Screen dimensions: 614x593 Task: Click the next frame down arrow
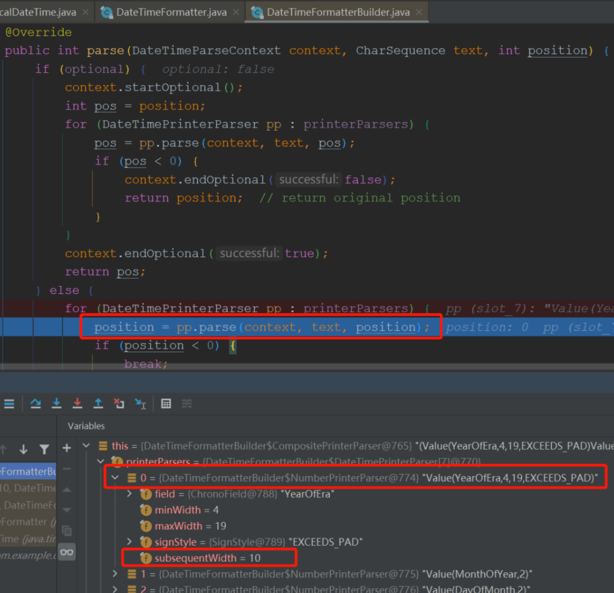[23, 449]
